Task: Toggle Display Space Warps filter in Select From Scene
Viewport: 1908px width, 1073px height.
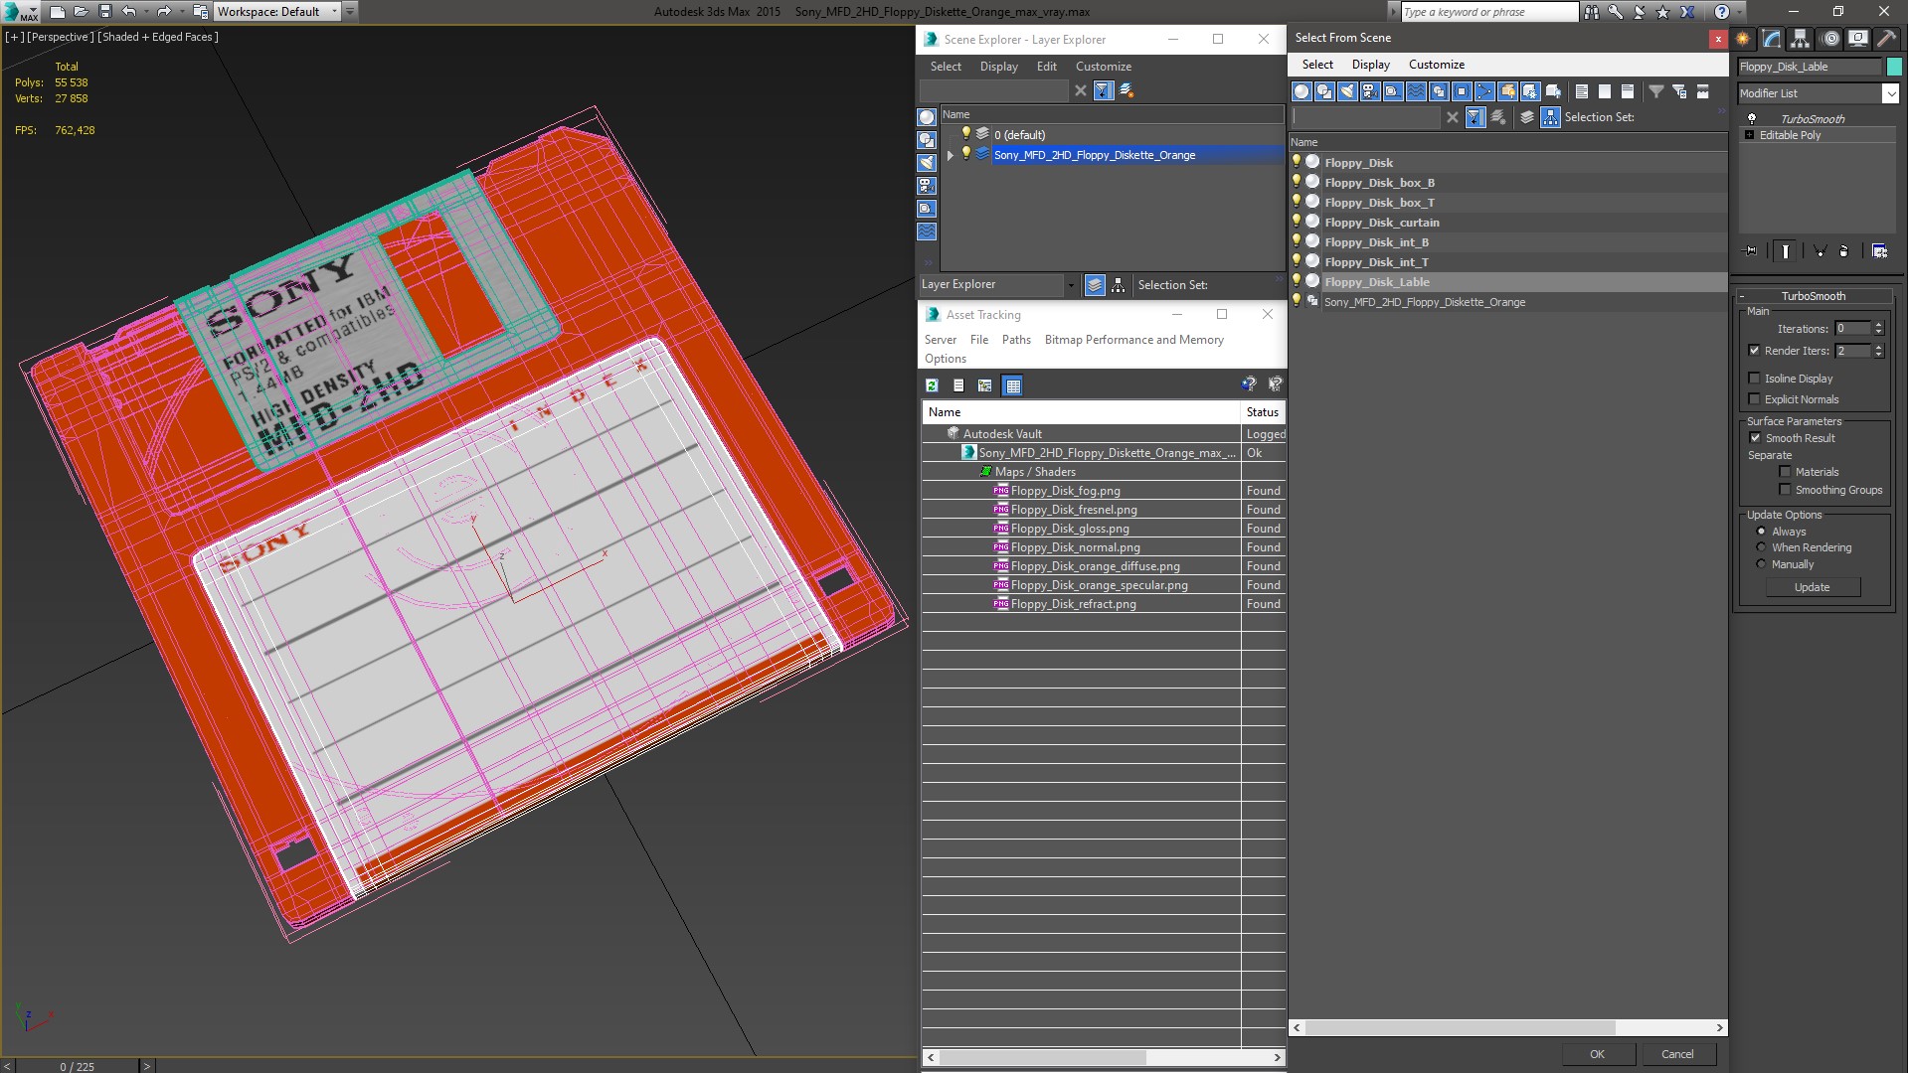Action: click(x=1416, y=91)
